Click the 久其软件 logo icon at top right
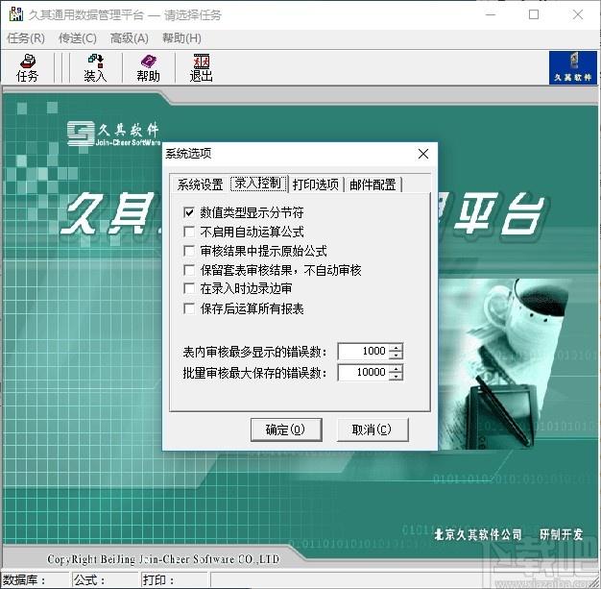This screenshot has height=589, width=601. [x=571, y=67]
